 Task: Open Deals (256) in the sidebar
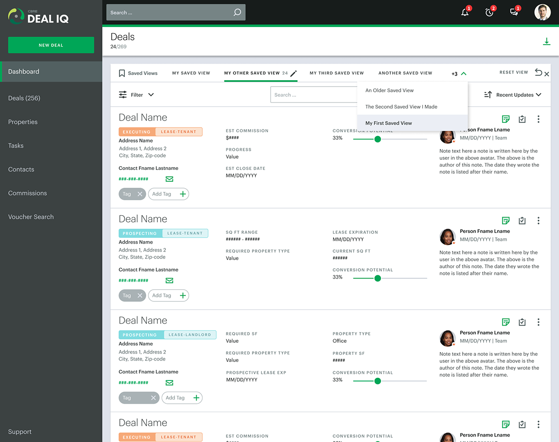(24, 98)
